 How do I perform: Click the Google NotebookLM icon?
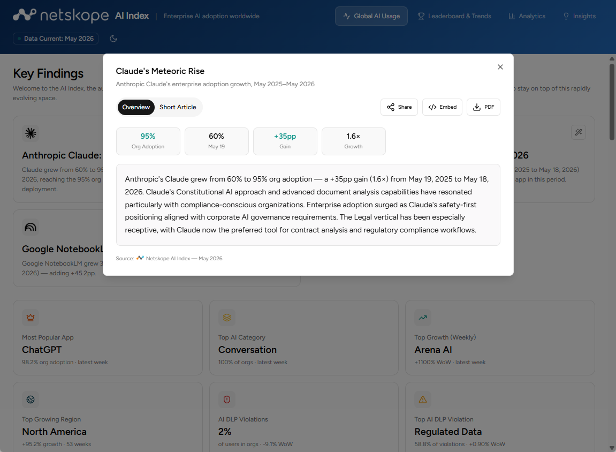pos(31,227)
